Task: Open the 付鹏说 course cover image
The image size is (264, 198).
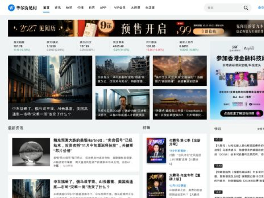Action: (x=156, y=150)
